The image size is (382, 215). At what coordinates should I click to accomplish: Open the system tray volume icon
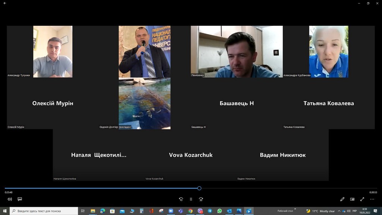coord(349,211)
